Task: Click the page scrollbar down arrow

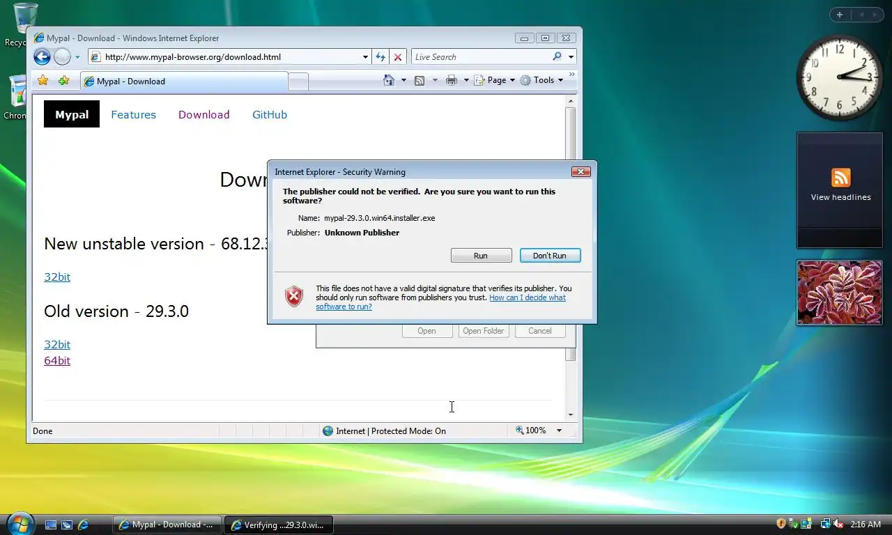Action: (571, 414)
